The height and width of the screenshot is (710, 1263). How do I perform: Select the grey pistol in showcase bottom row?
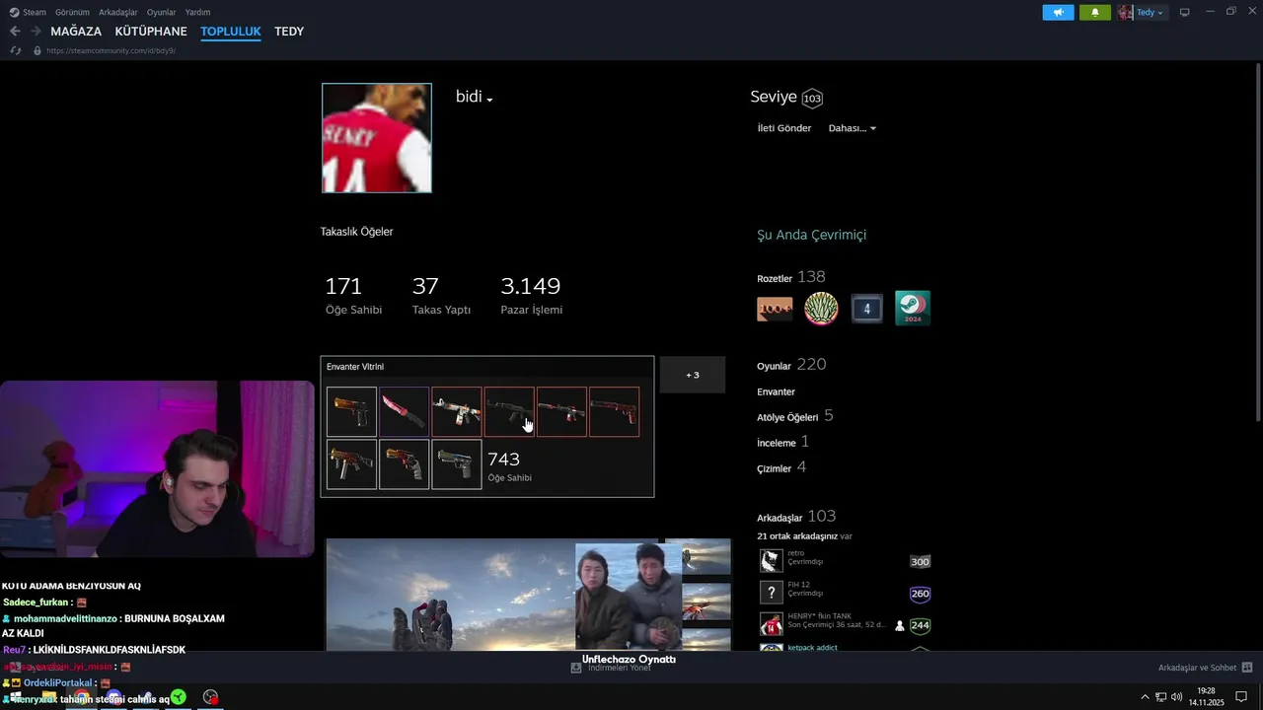[x=457, y=464]
